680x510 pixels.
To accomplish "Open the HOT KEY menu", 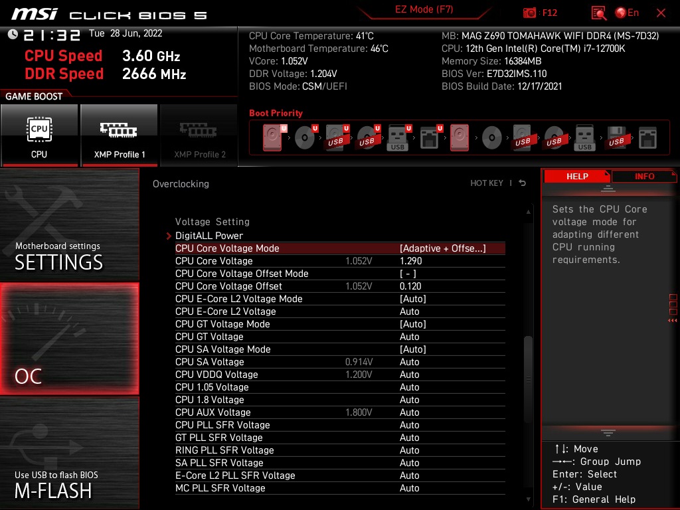I will pyautogui.click(x=487, y=183).
